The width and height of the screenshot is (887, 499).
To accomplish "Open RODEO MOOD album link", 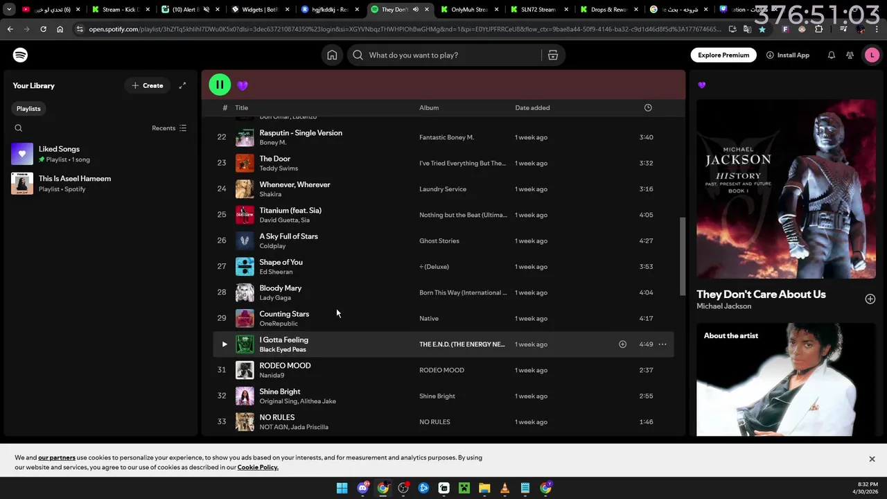I will pyautogui.click(x=441, y=370).
